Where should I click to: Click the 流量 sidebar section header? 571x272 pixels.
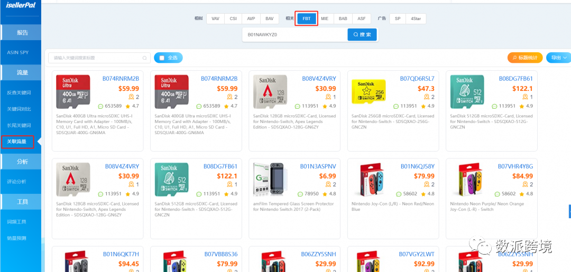click(x=21, y=72)
